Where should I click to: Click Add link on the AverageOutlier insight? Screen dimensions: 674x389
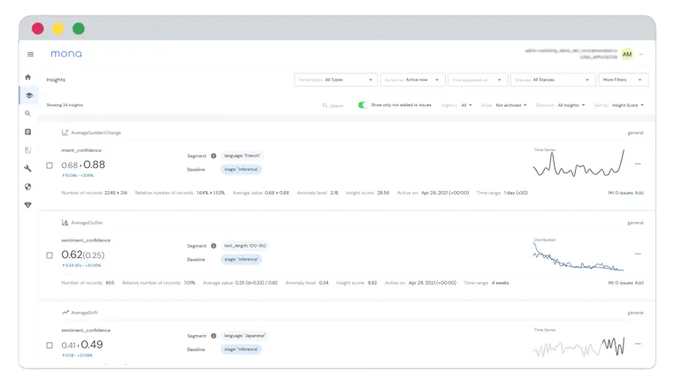pos(640,283)
